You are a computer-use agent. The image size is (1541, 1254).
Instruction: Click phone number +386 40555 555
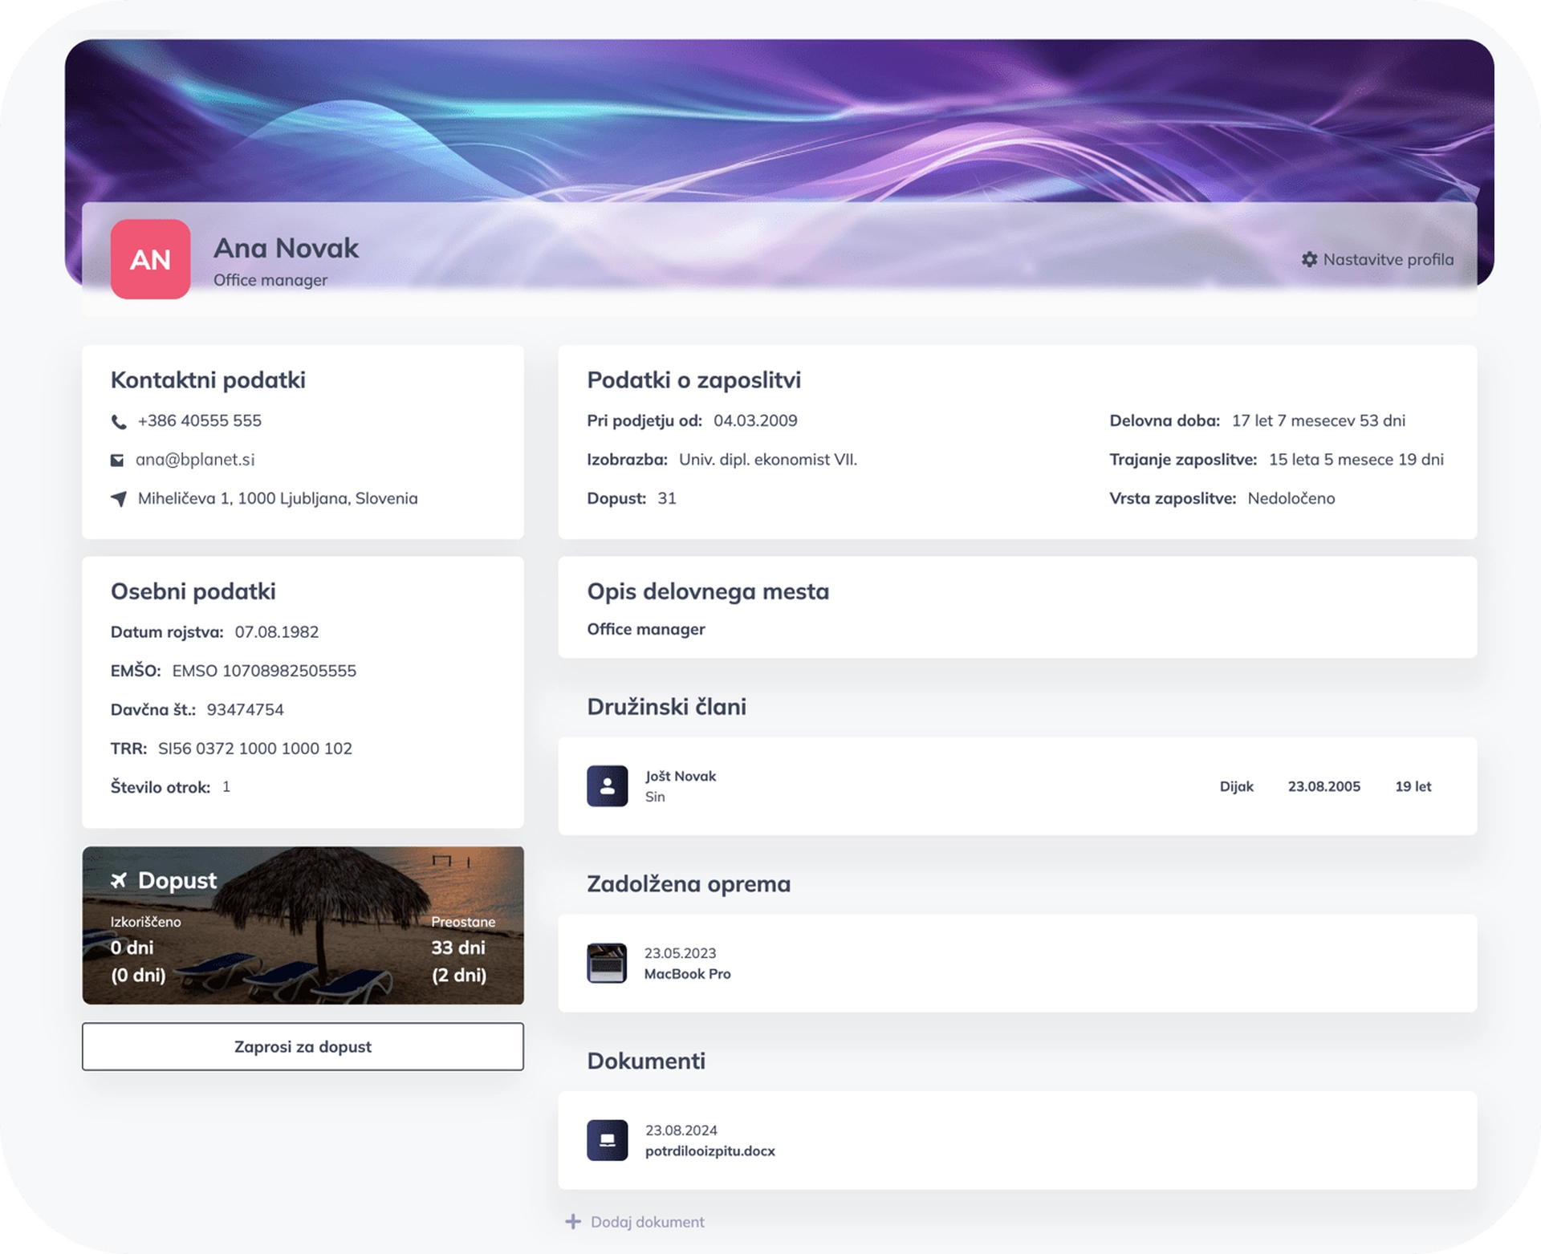tap(199, 420)
